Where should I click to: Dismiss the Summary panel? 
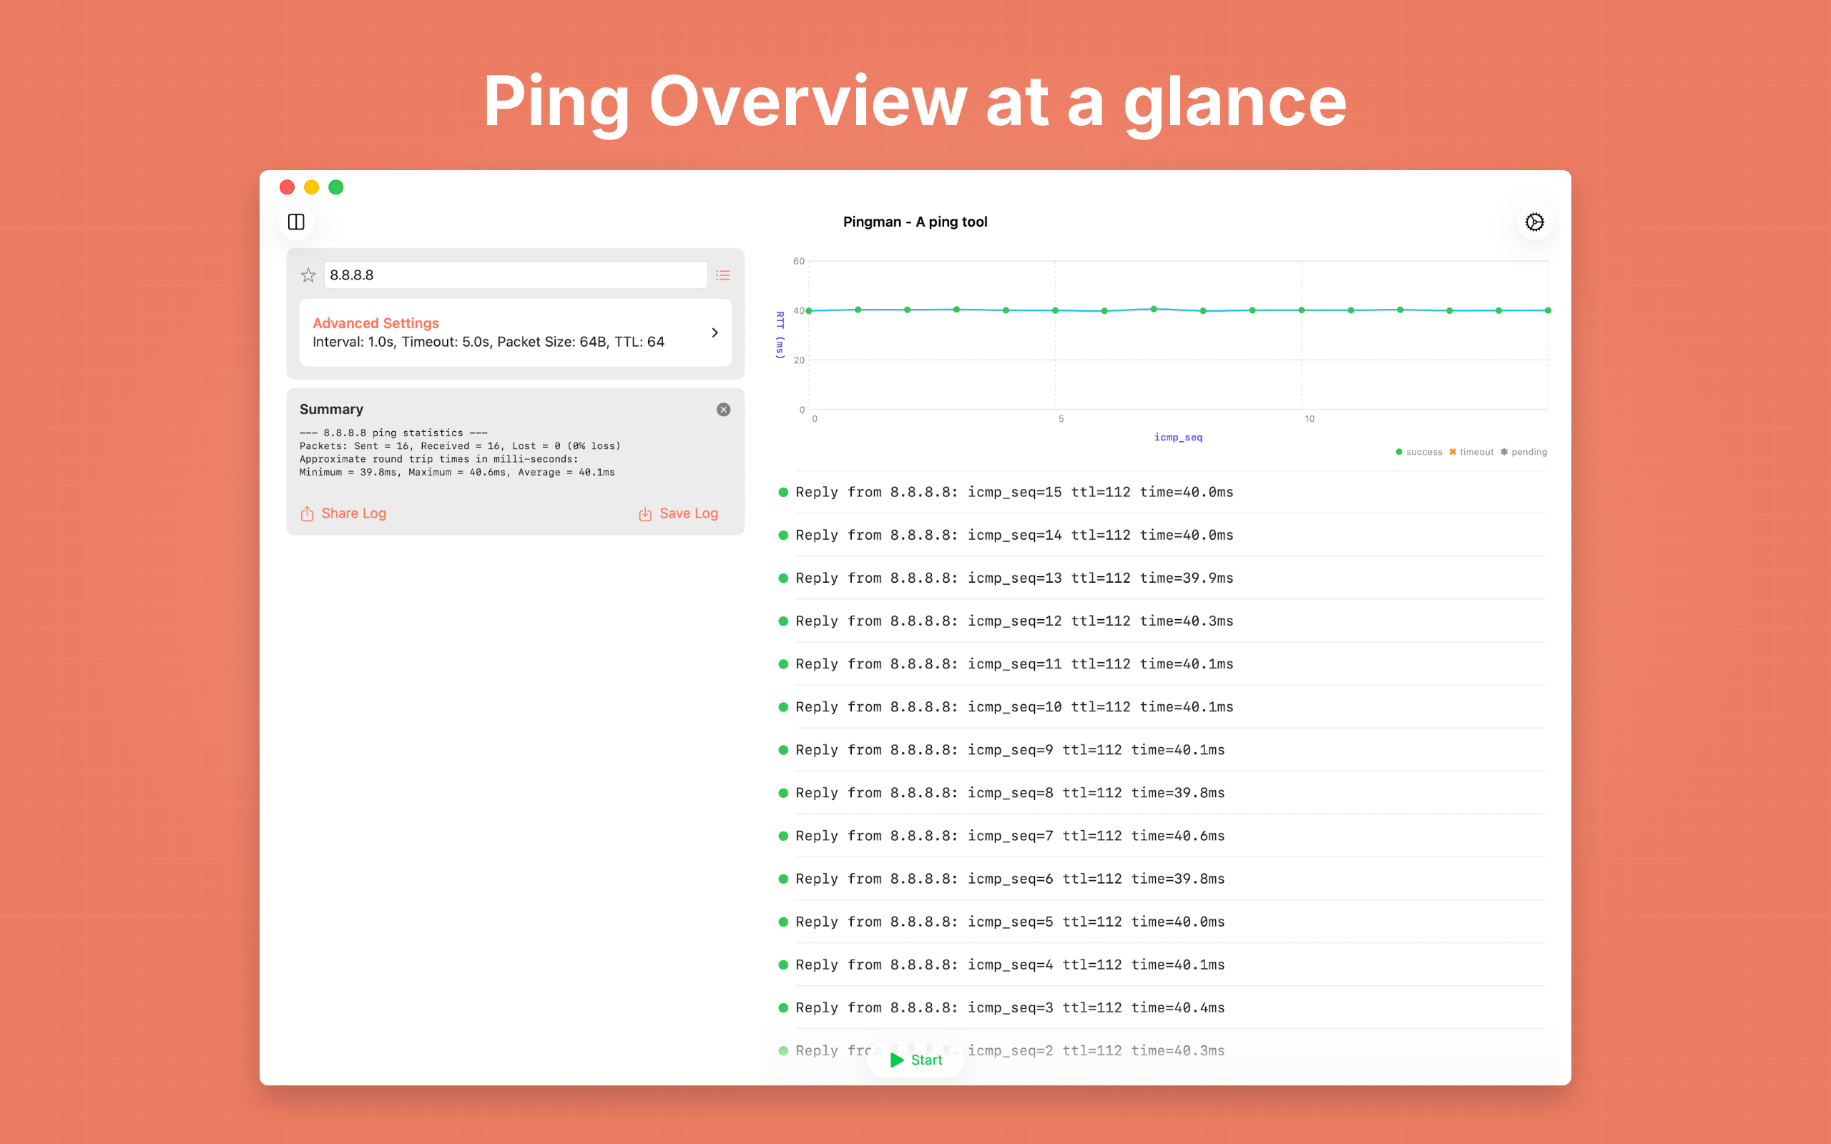[723, 409]
